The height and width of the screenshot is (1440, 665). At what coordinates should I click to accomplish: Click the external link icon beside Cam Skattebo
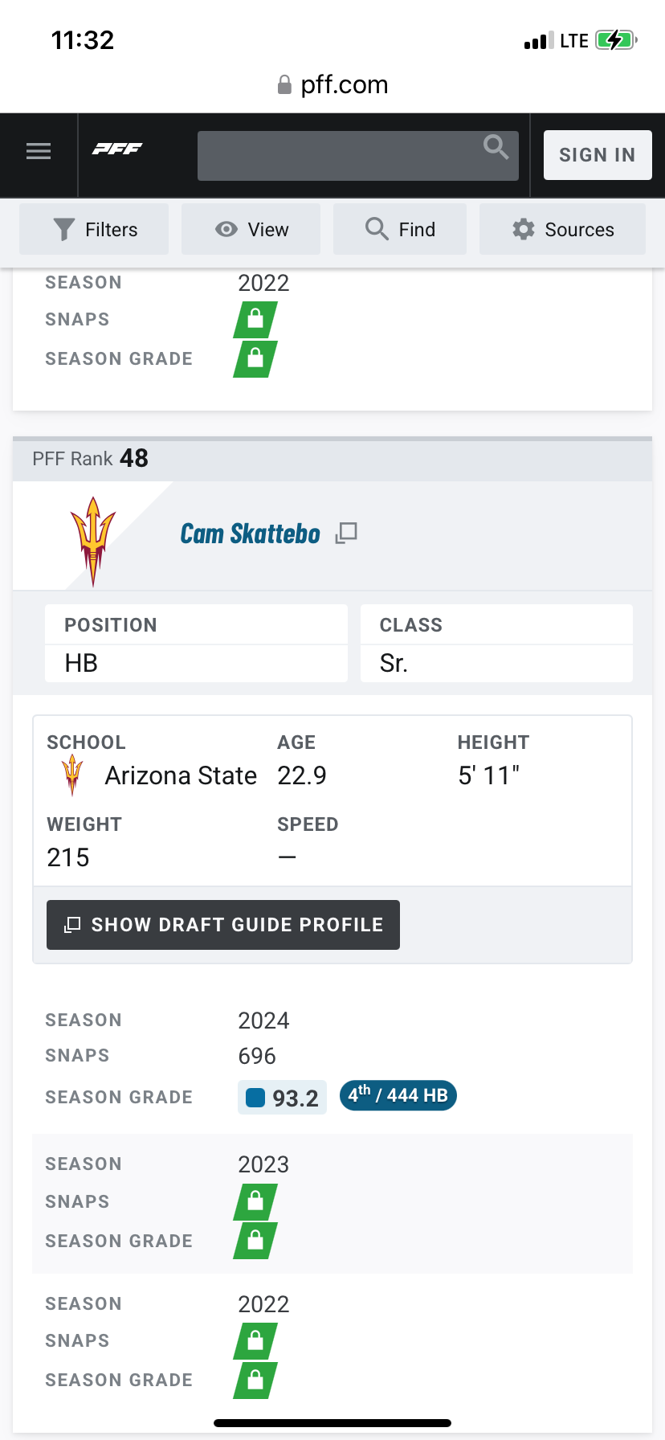point(346,533)
